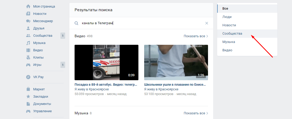Clear the search field with X
Viewport: 292px width, 119px height.
pos(206,23)
